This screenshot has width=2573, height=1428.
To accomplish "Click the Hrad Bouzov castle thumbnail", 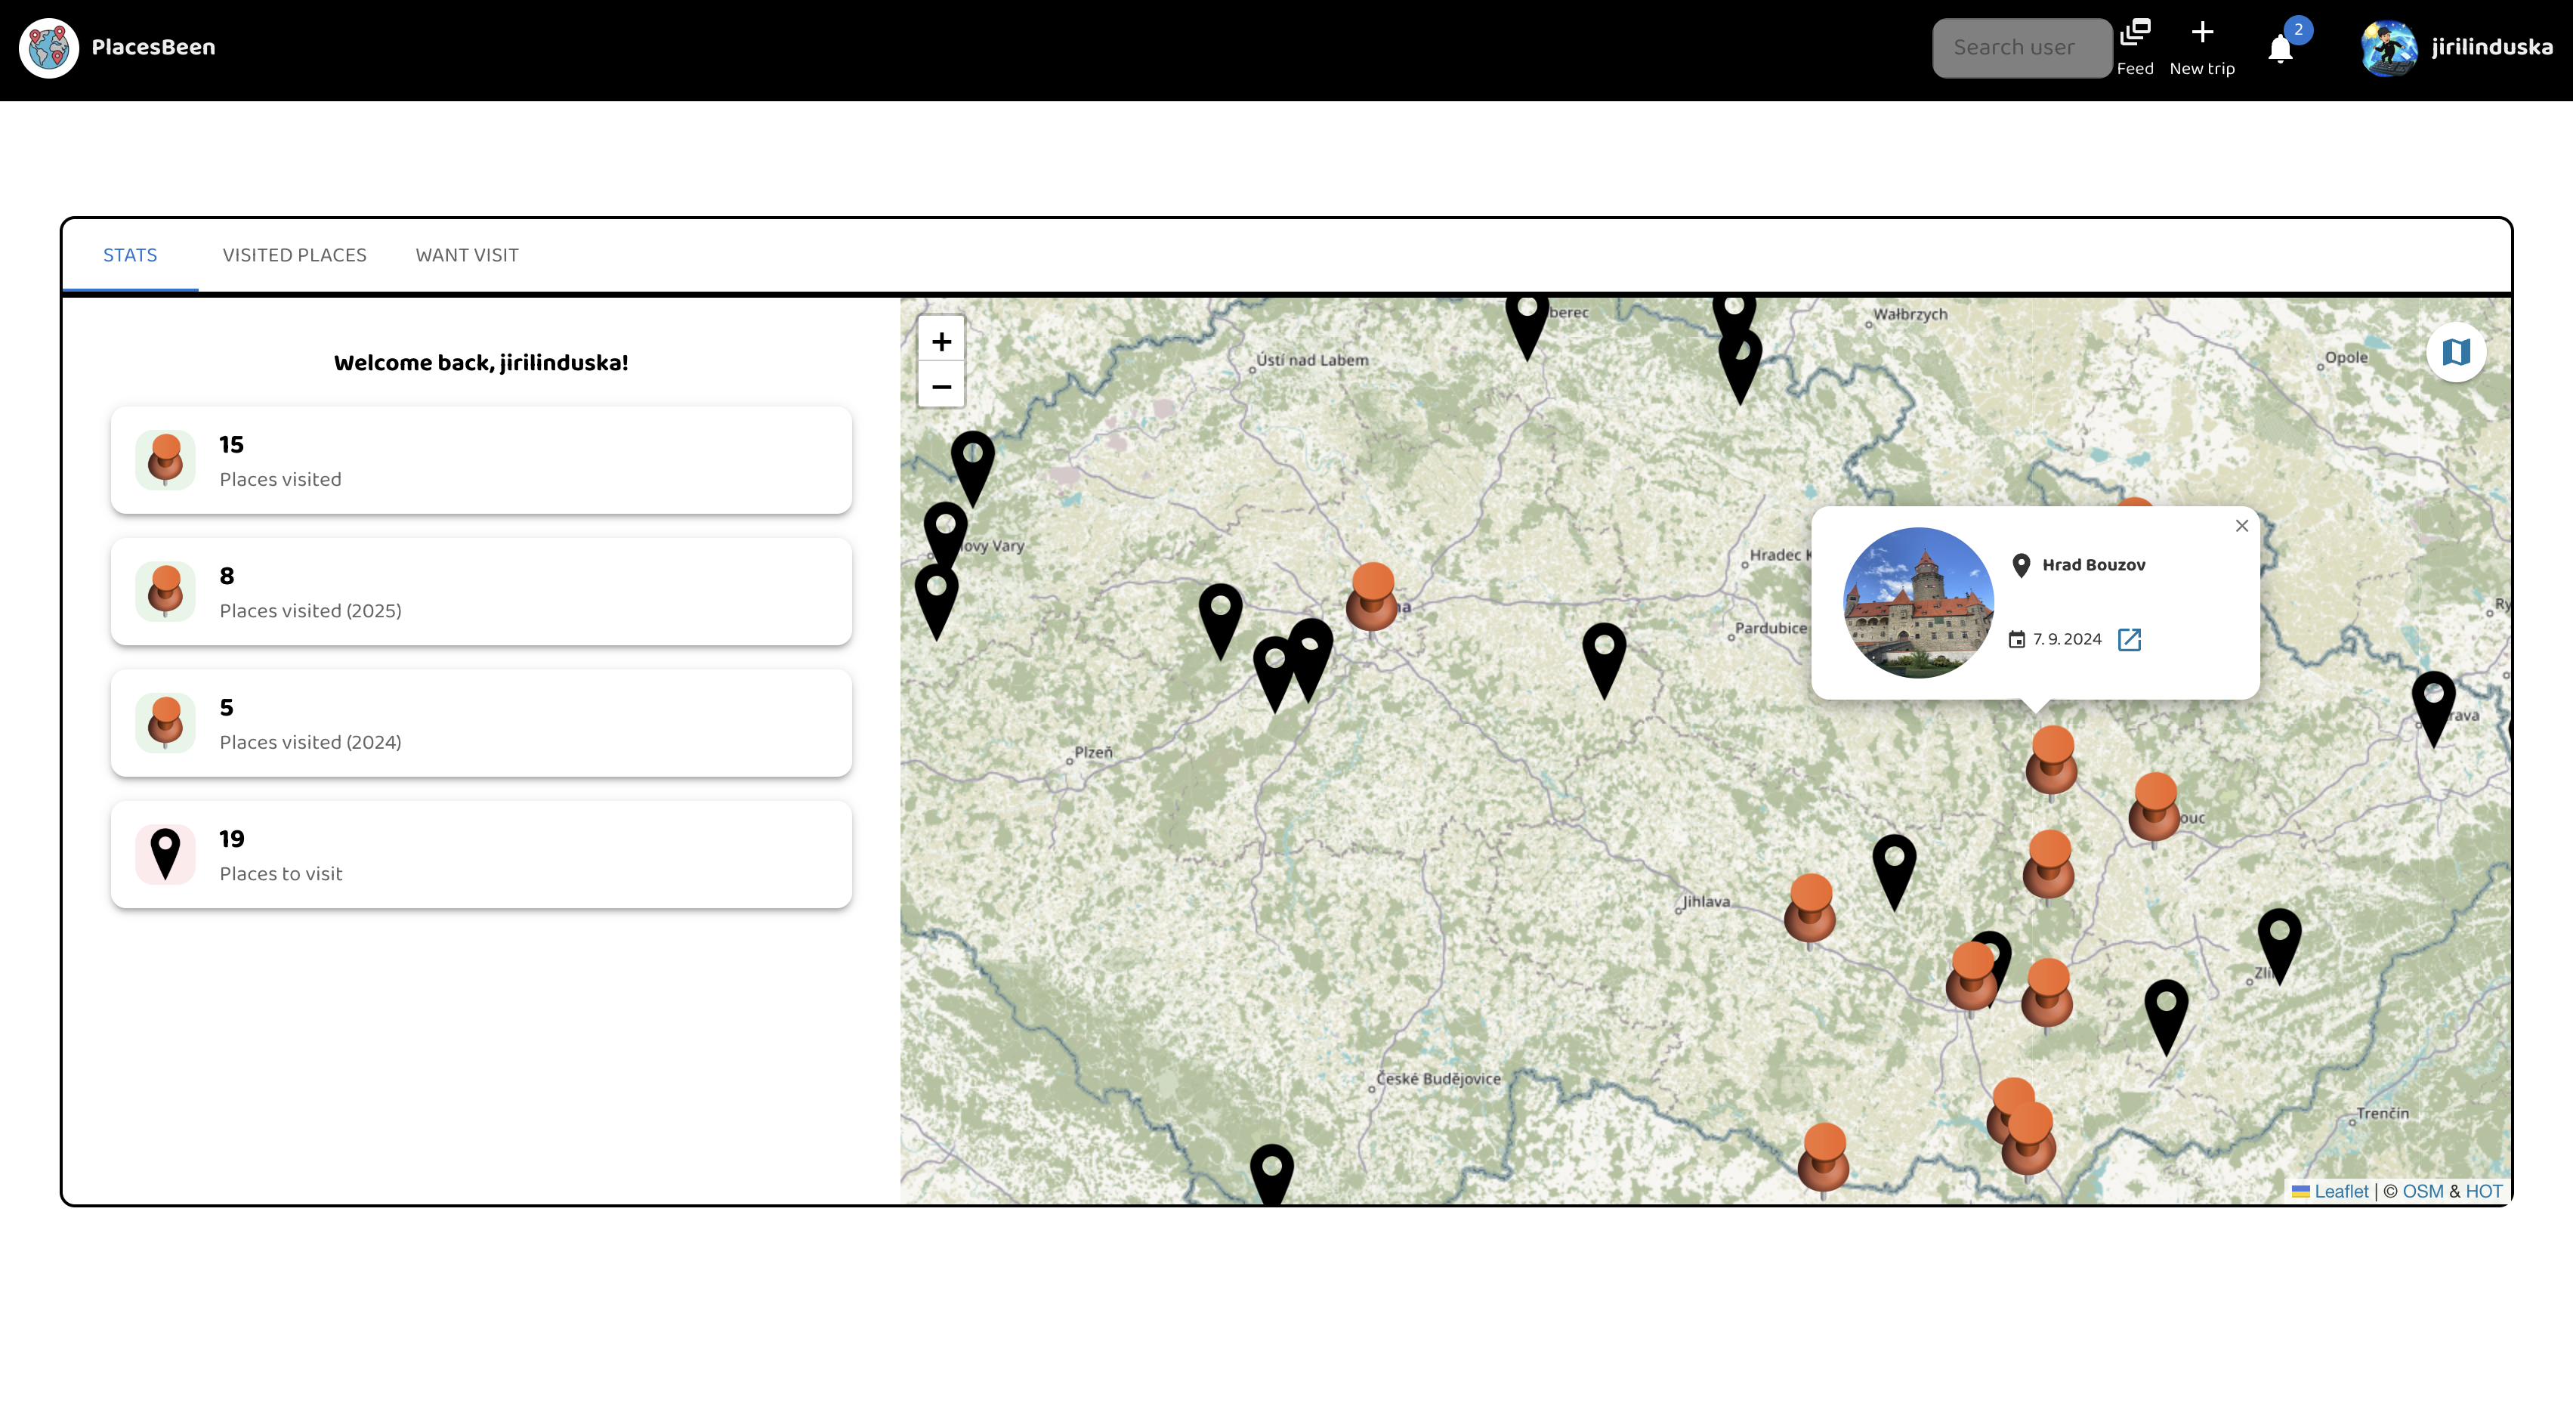I will [1918, 603].
